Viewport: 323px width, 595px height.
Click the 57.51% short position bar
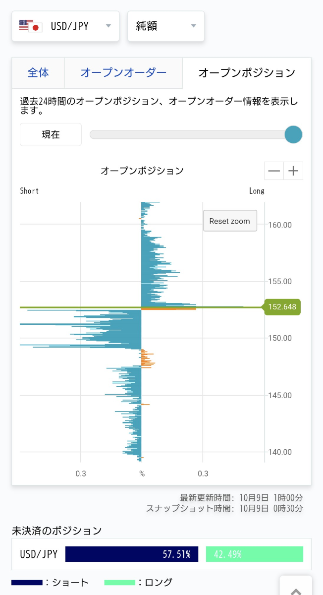132,554
